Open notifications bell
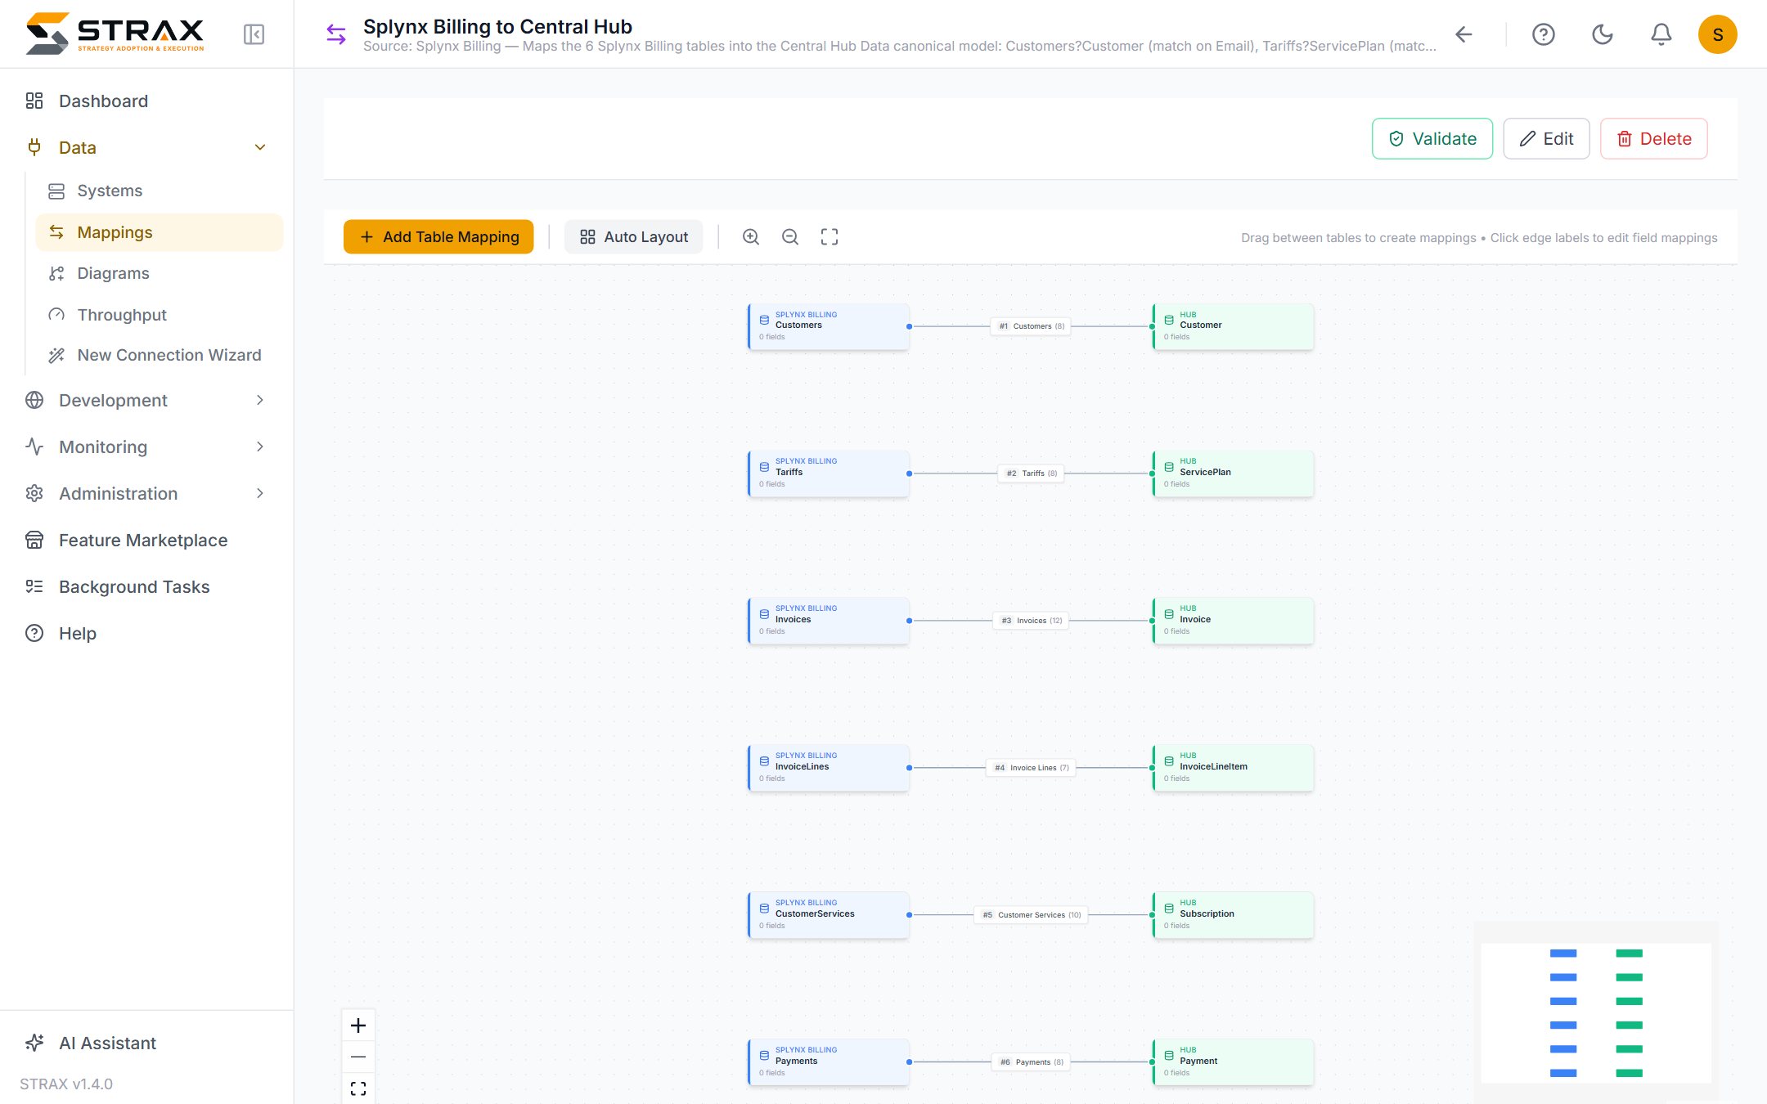This screenshot has height=1104, width=1767. tap(1661, 34)
